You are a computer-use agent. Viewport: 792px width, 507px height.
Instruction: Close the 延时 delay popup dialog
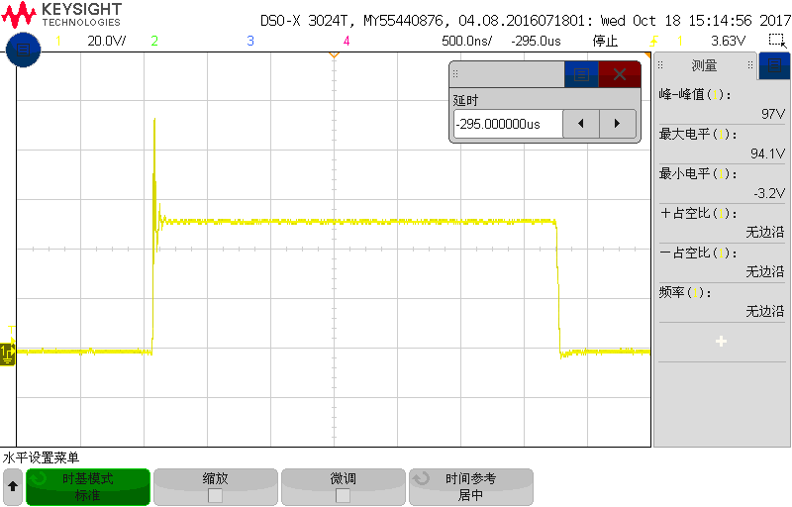pos(620,74)
